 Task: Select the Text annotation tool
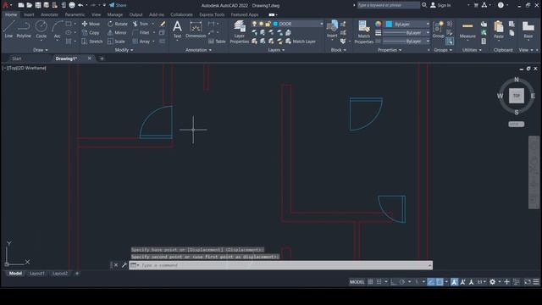pyautogui.click(x=177, y=30)
